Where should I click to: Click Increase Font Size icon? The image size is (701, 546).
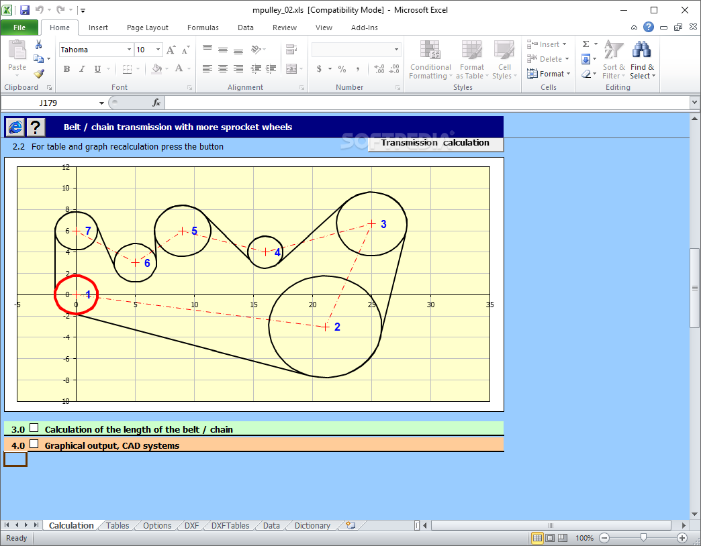coord(171,50)
